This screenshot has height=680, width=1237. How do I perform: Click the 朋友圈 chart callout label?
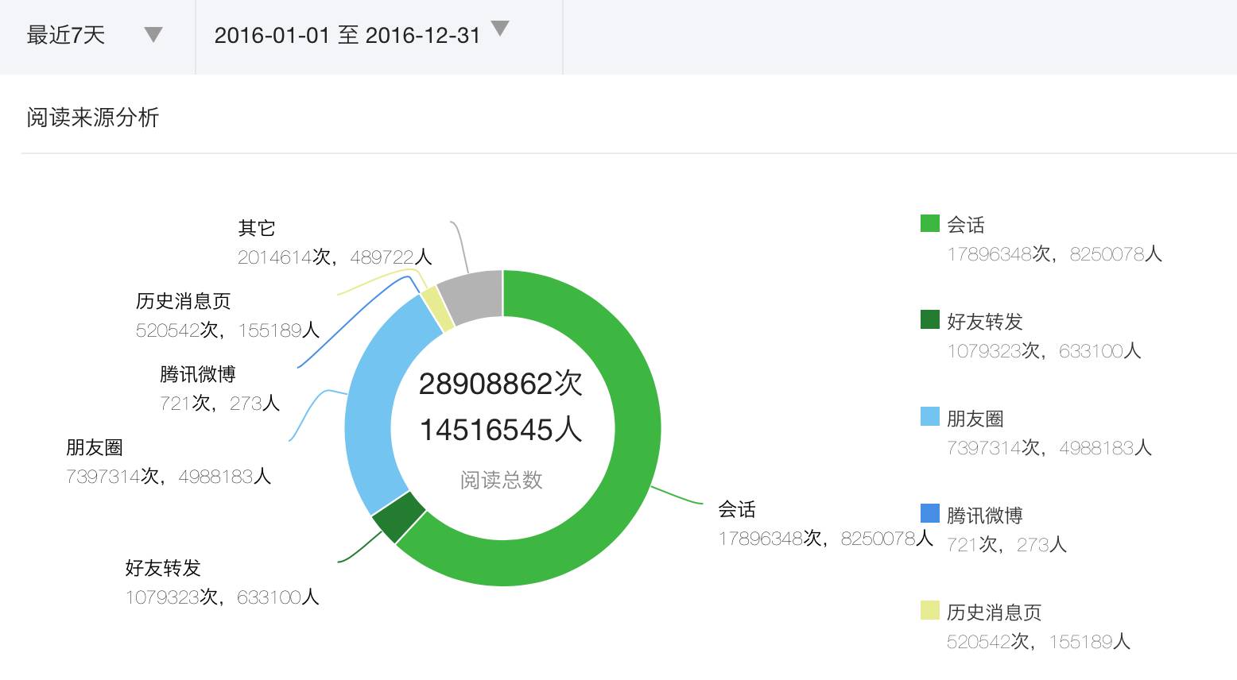pos(95,448)
